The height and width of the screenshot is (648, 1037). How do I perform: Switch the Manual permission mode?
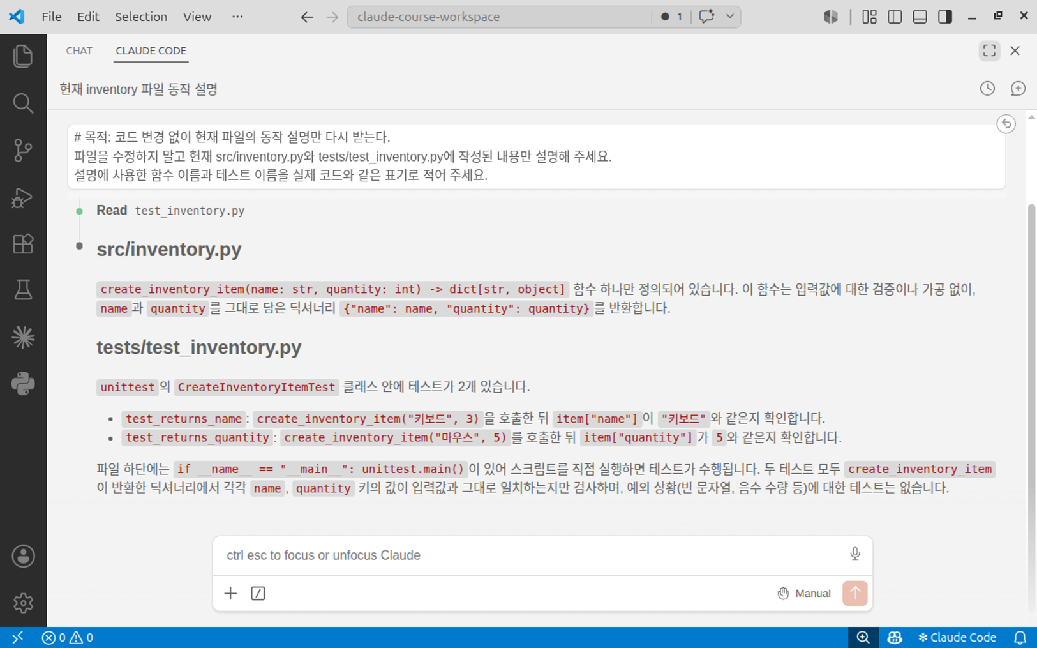click(x=804, y=593)
